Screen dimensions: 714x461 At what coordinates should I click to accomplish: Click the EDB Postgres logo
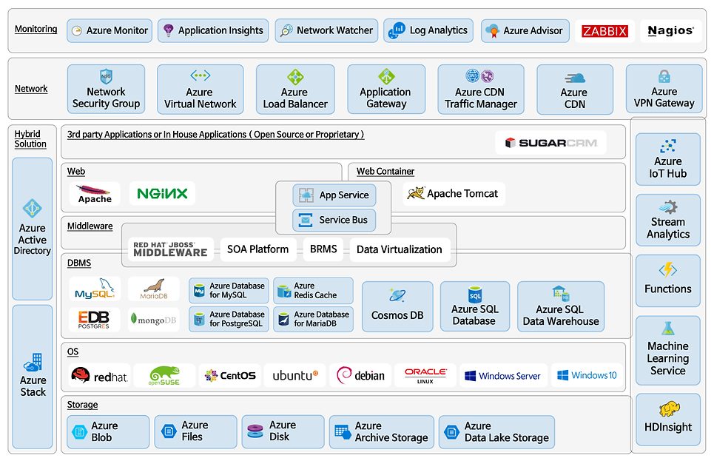pos(94,320)
